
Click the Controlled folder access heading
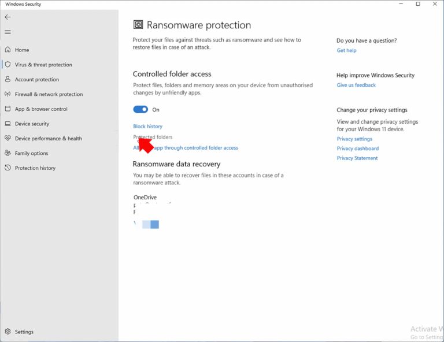172,74
